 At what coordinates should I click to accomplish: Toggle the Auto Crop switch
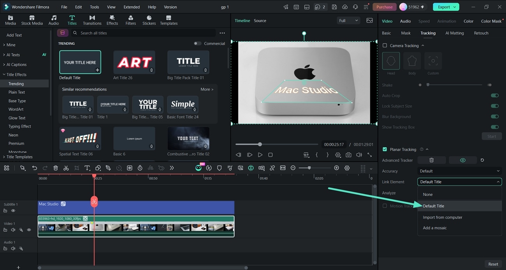[x=495, y=96]
